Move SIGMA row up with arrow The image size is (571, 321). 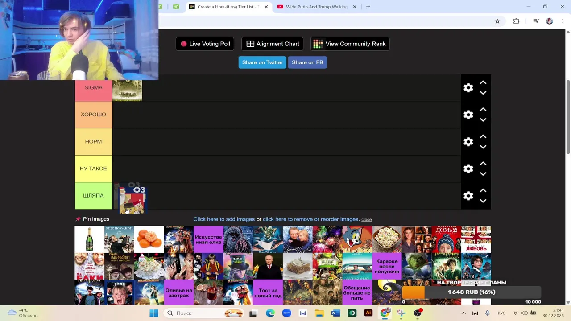483,83
